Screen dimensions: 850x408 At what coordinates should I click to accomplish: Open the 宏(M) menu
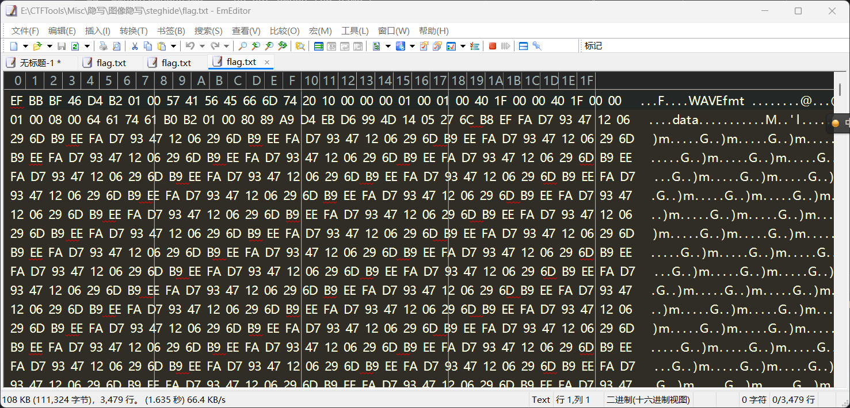pyautogui.click(x=321, y=30)
